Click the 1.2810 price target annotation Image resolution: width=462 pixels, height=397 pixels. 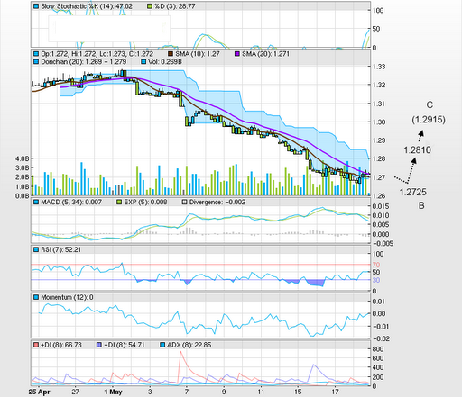[x=417, y=149]
